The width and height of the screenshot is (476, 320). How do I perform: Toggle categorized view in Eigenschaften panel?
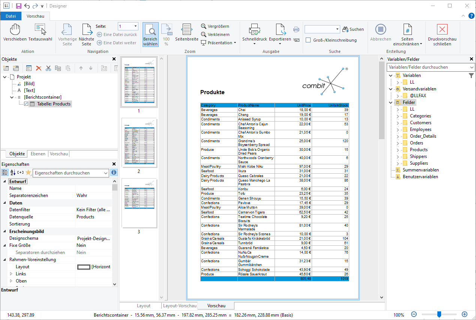(5, 173)
